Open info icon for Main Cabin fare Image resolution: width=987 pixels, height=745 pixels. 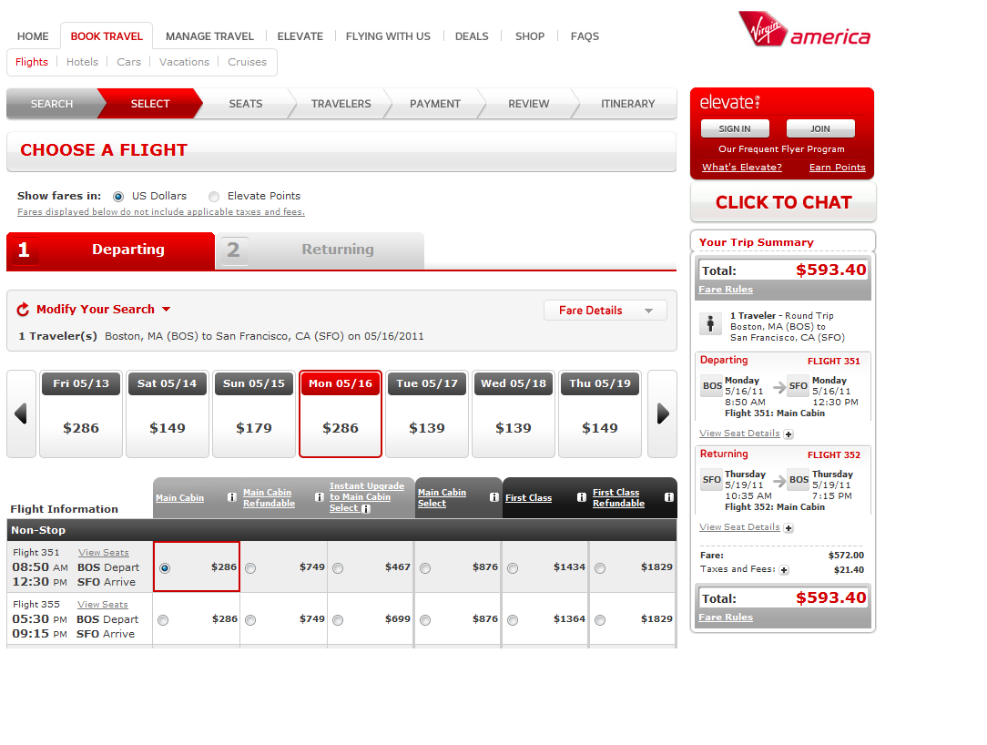(231, 497)
